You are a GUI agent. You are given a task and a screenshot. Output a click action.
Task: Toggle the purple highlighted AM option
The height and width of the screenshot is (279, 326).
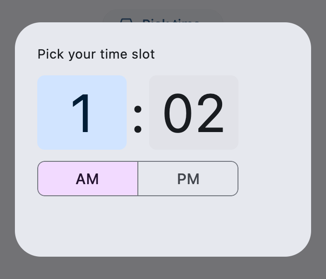coord(88,179)
